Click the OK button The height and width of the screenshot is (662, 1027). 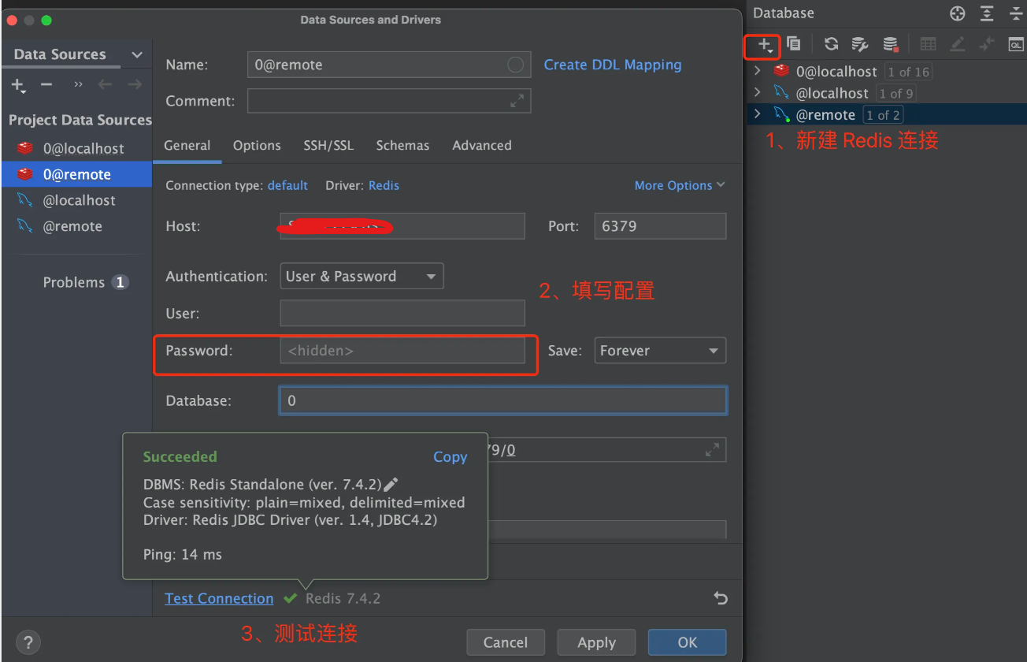[x=688, y=642]
